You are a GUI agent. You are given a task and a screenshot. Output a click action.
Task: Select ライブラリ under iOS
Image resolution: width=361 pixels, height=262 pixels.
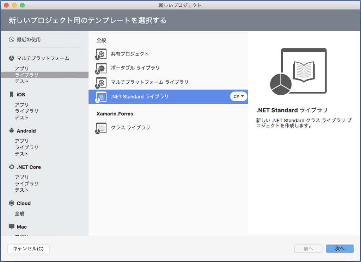(26, 111)
